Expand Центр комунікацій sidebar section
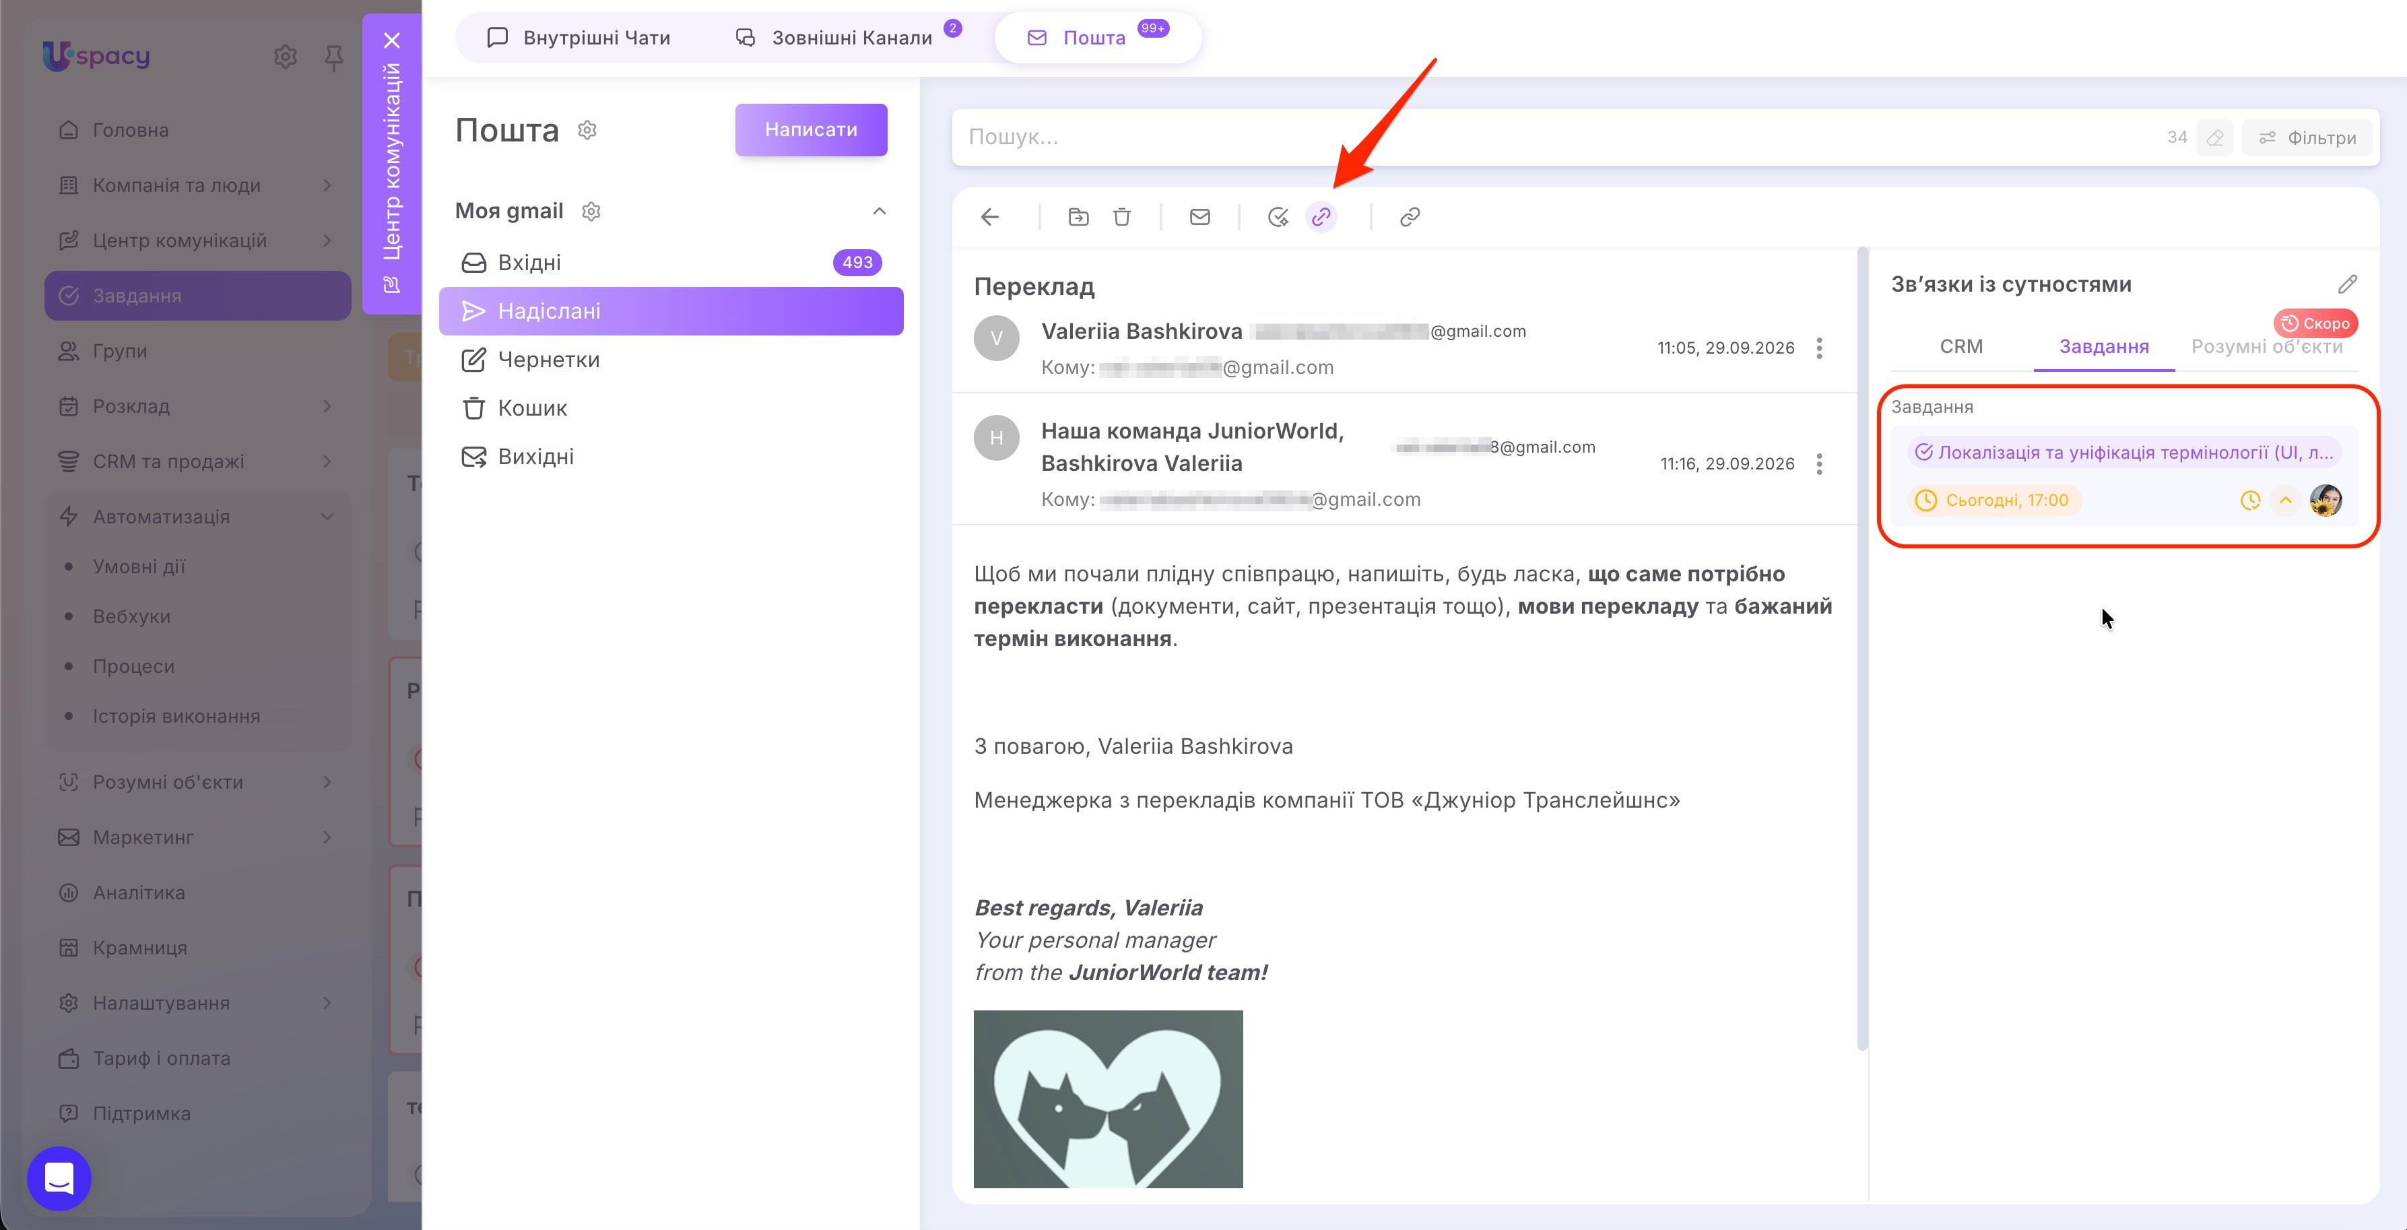 tap(327, 240)
